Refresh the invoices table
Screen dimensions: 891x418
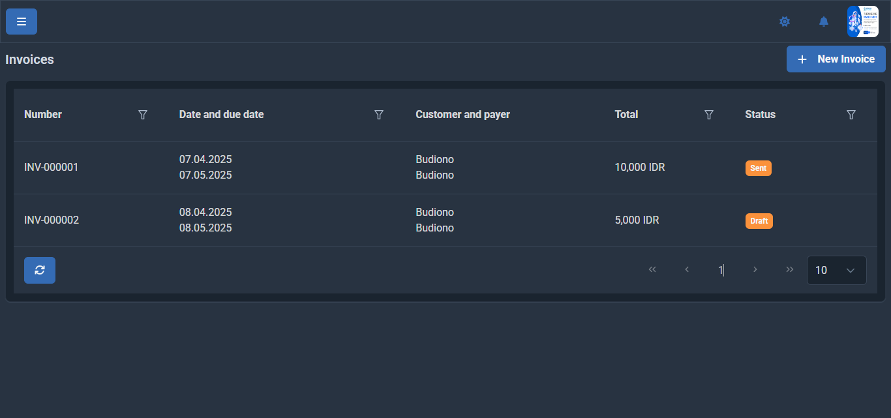click(x=40, y=270)
